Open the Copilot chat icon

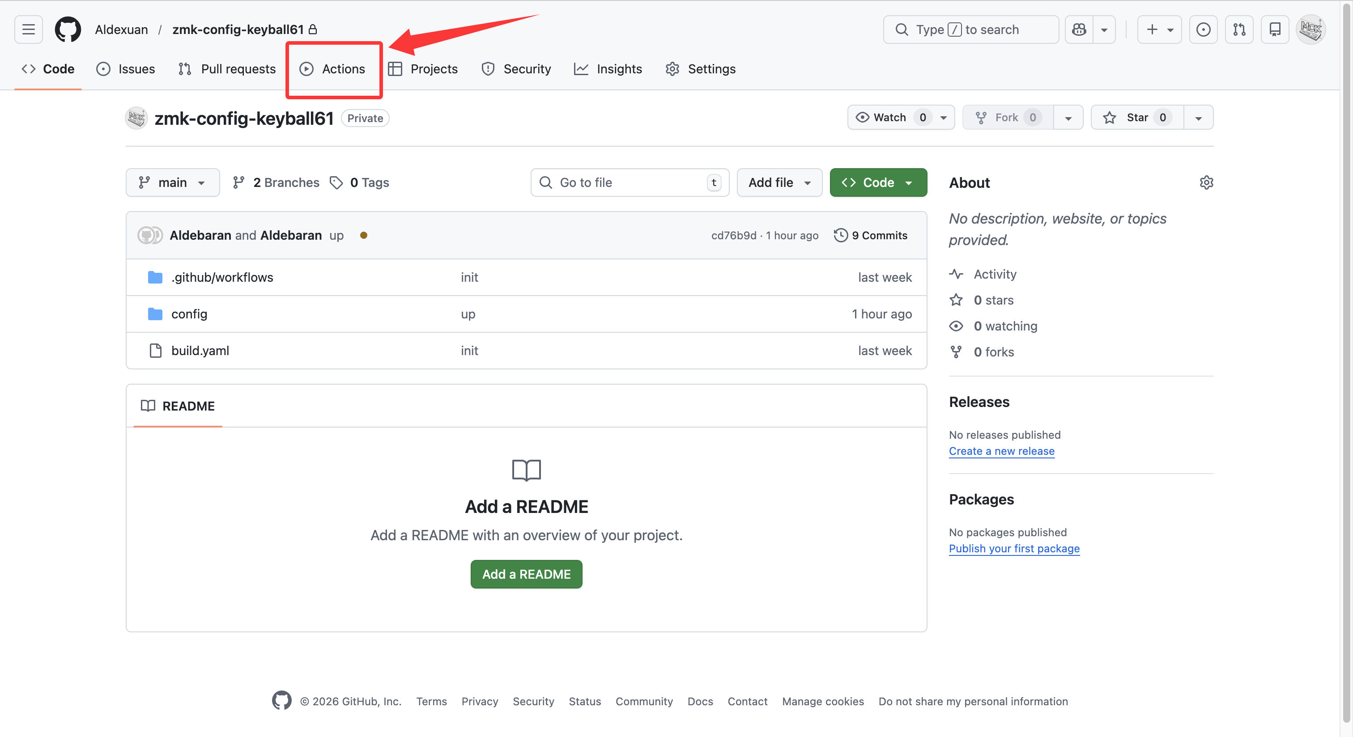click(1079, 30)
